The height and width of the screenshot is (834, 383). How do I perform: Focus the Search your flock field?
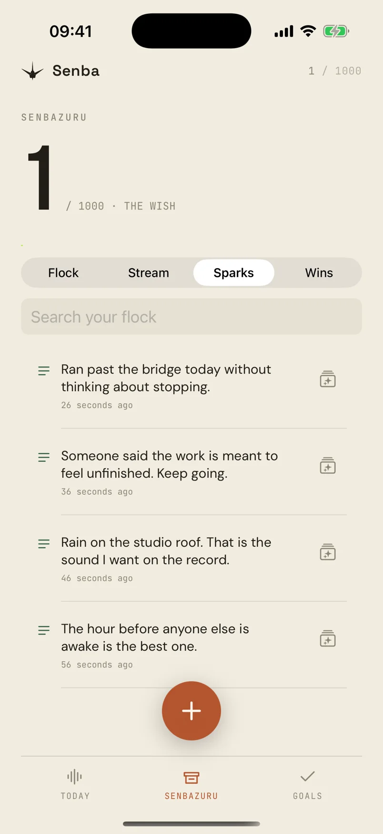[x=191, y=317]
